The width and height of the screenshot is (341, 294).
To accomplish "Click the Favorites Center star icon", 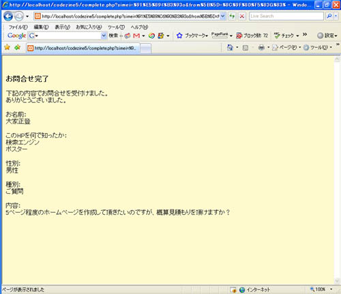I will pos(7,47).
